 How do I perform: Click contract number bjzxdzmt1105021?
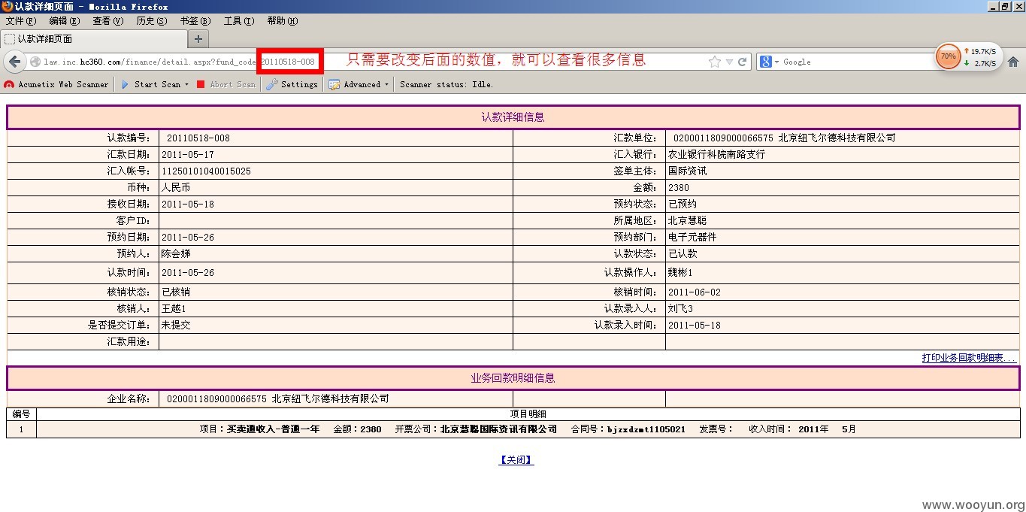tap(646, 430)
